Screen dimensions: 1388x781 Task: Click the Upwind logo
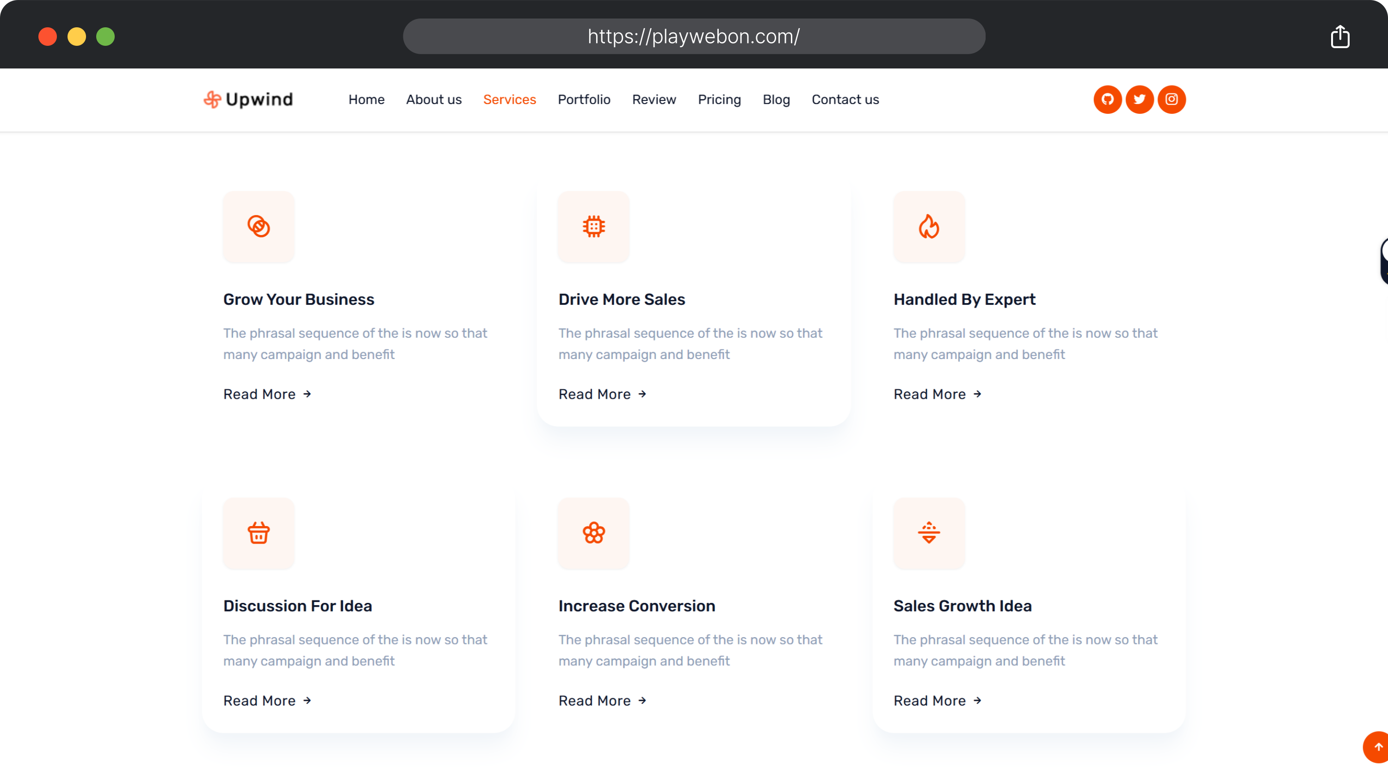(248, 99)
